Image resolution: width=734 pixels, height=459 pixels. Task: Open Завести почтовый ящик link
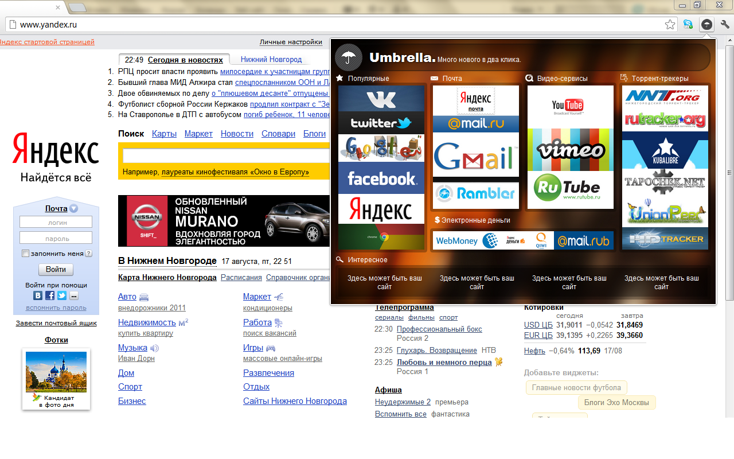[56, 323]
